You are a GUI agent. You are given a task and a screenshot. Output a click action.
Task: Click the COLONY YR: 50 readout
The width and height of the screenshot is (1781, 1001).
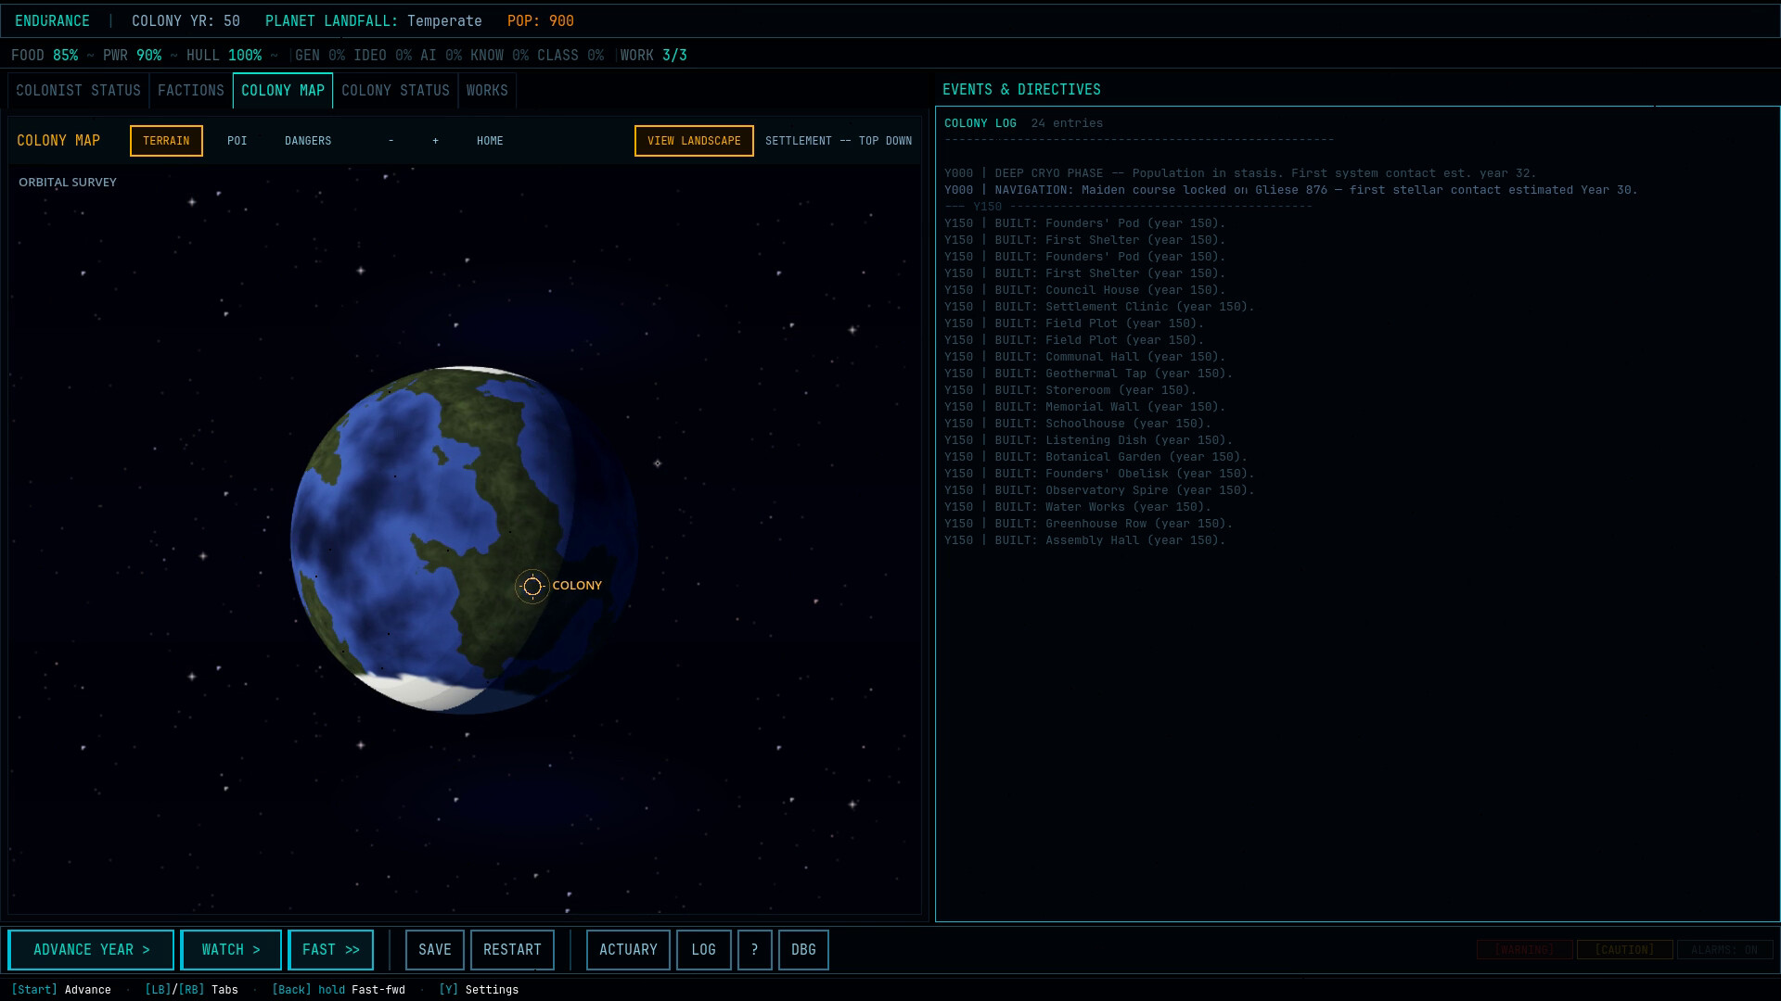(x=186, y=20)
